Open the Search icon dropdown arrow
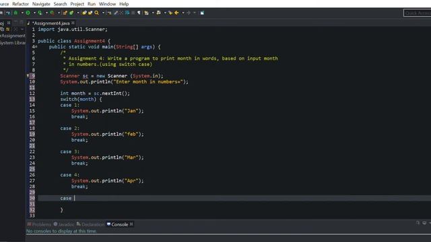431x242 pixels. pos(103,13)
